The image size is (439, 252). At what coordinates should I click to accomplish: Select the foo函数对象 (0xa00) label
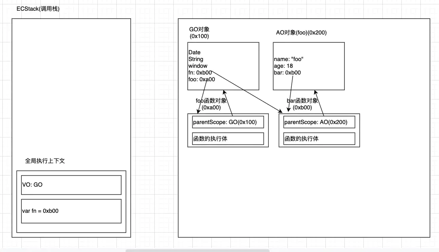click(x=211, y=104)
